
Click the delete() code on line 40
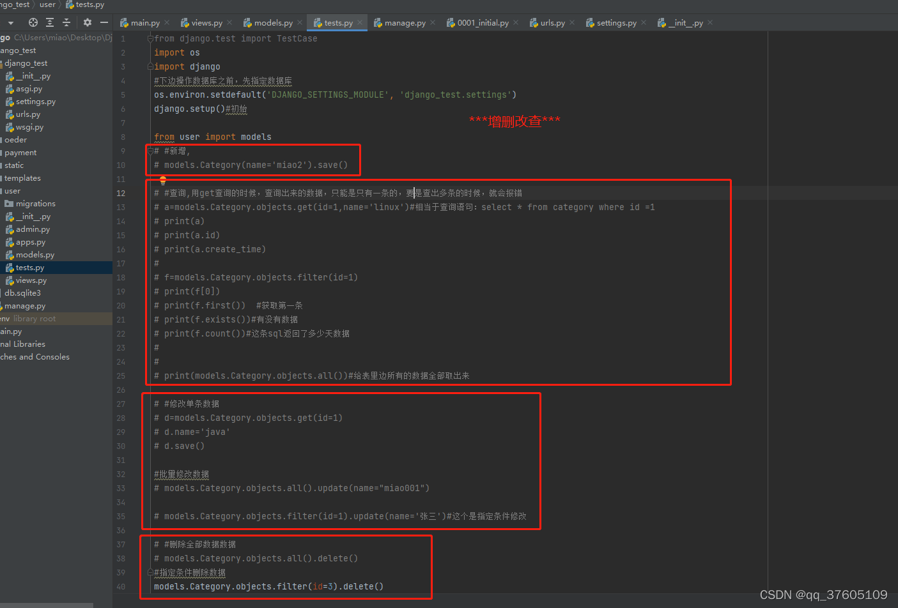click(363, 586)
